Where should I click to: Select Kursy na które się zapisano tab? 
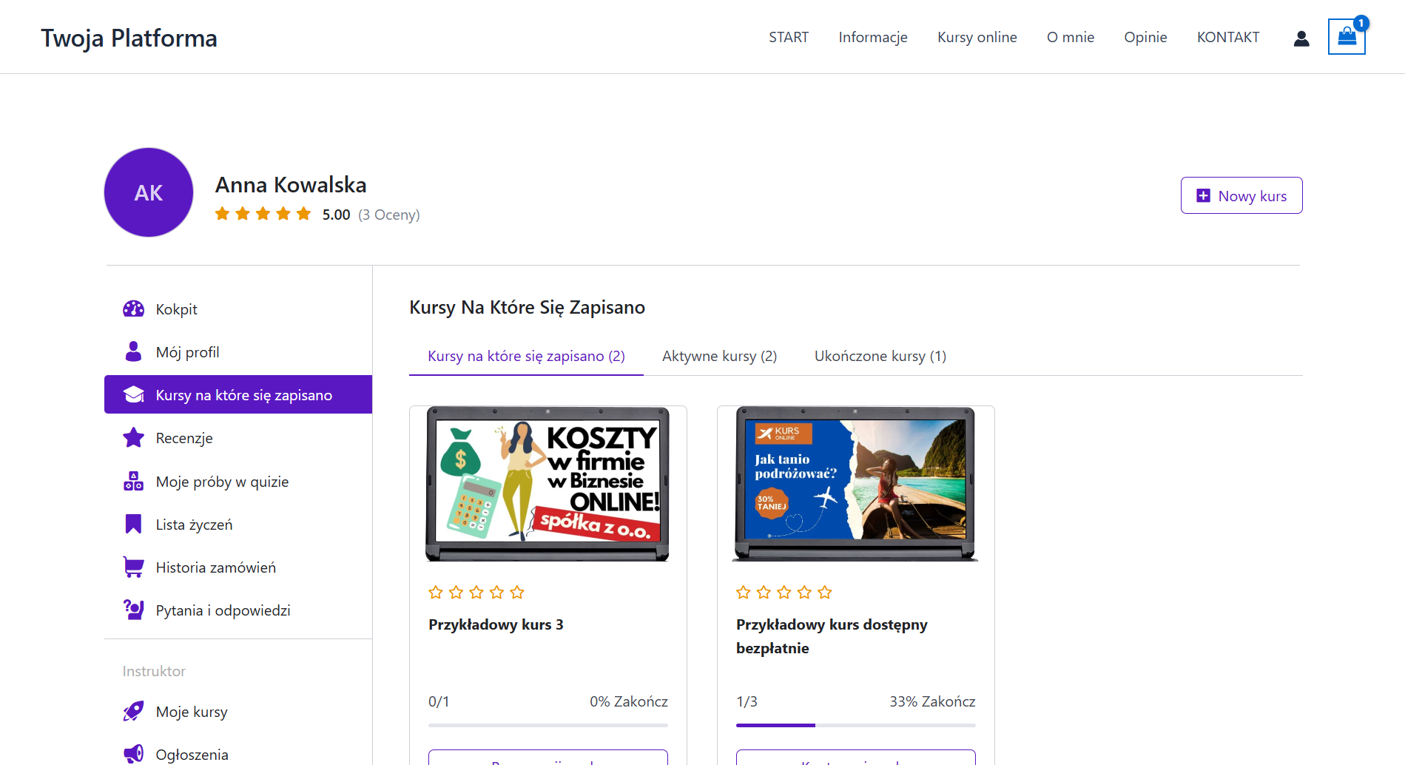(x=526, y=356)
